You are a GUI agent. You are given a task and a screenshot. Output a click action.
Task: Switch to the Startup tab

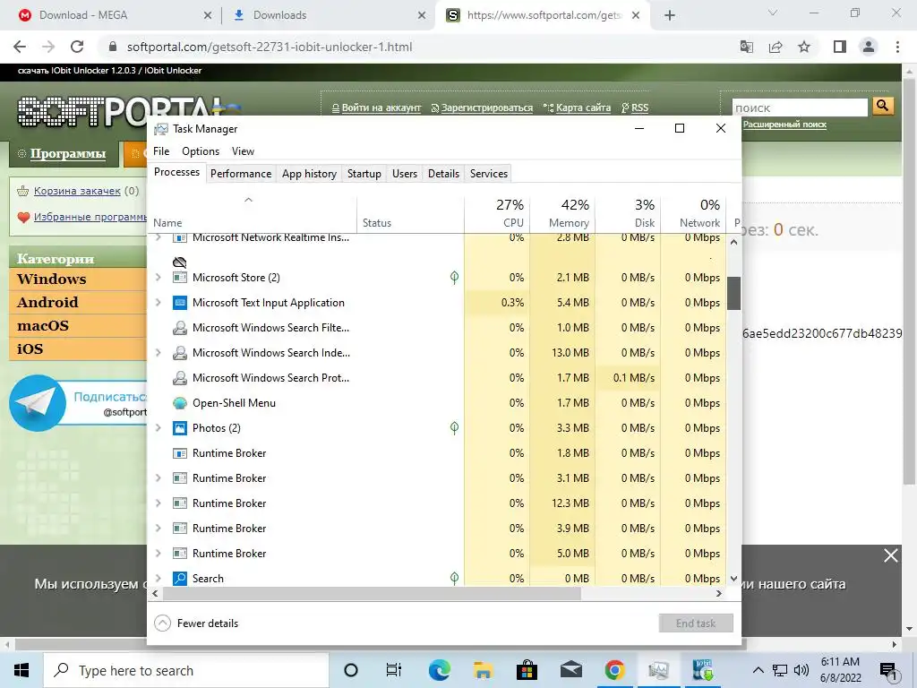(364, 174)
